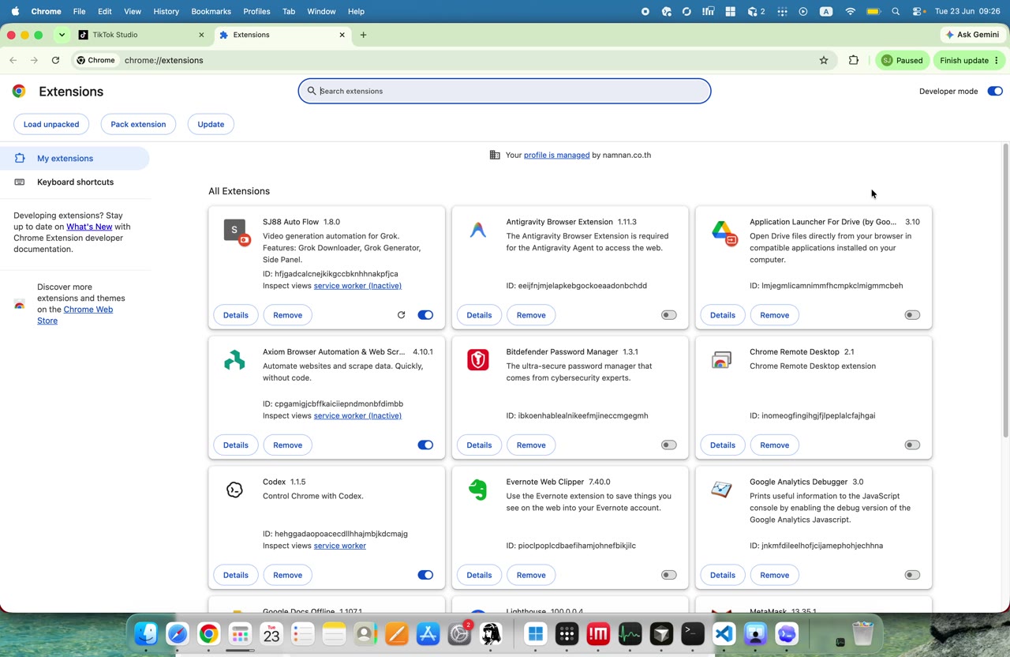Disable the Codex extension
The height and width of the screenshot is (657, 1010).
425,575
